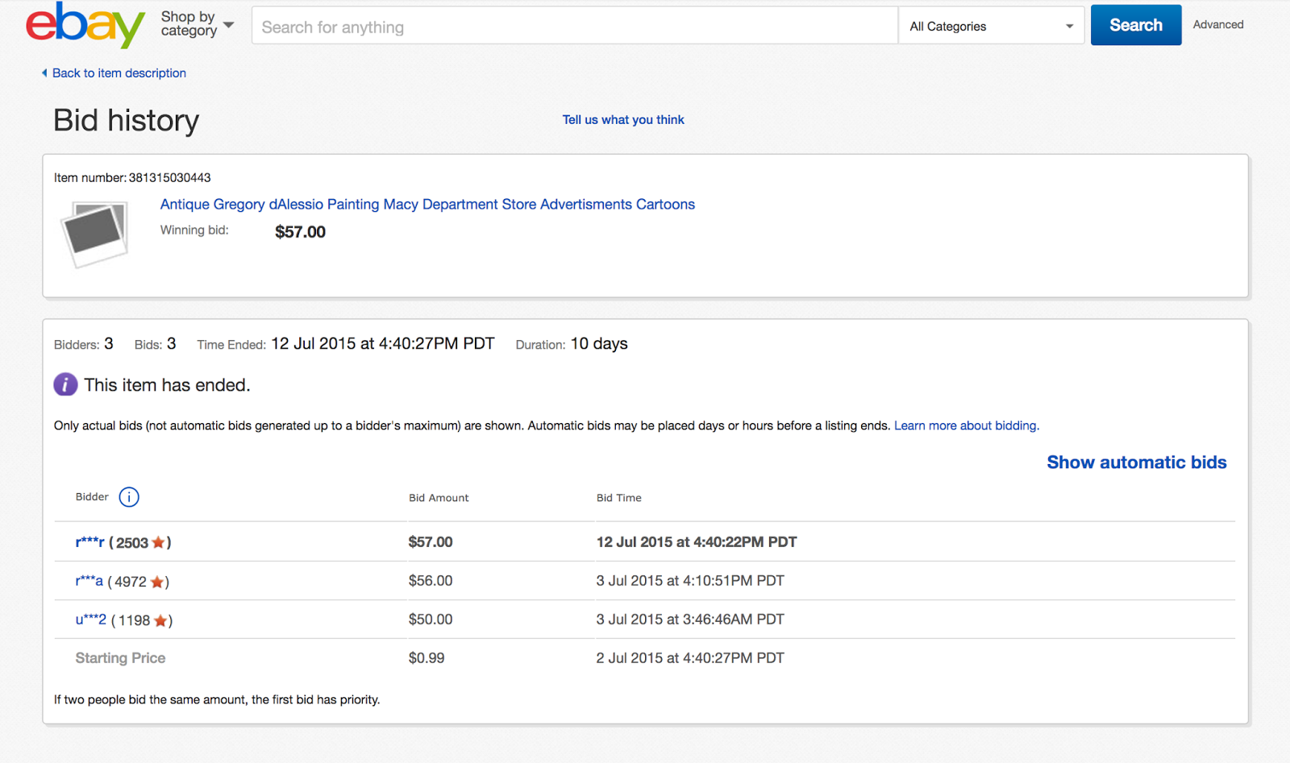Click the Bidder column header text
1290x763 pixels.
92,497
